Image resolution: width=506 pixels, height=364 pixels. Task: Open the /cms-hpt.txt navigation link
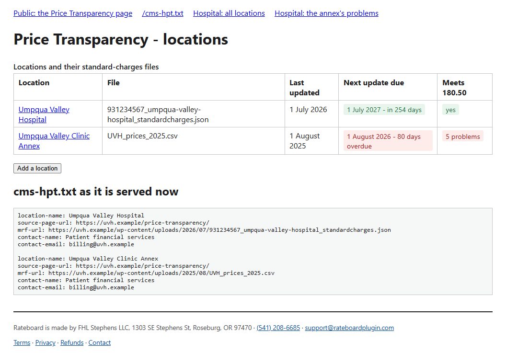(162, 13)
